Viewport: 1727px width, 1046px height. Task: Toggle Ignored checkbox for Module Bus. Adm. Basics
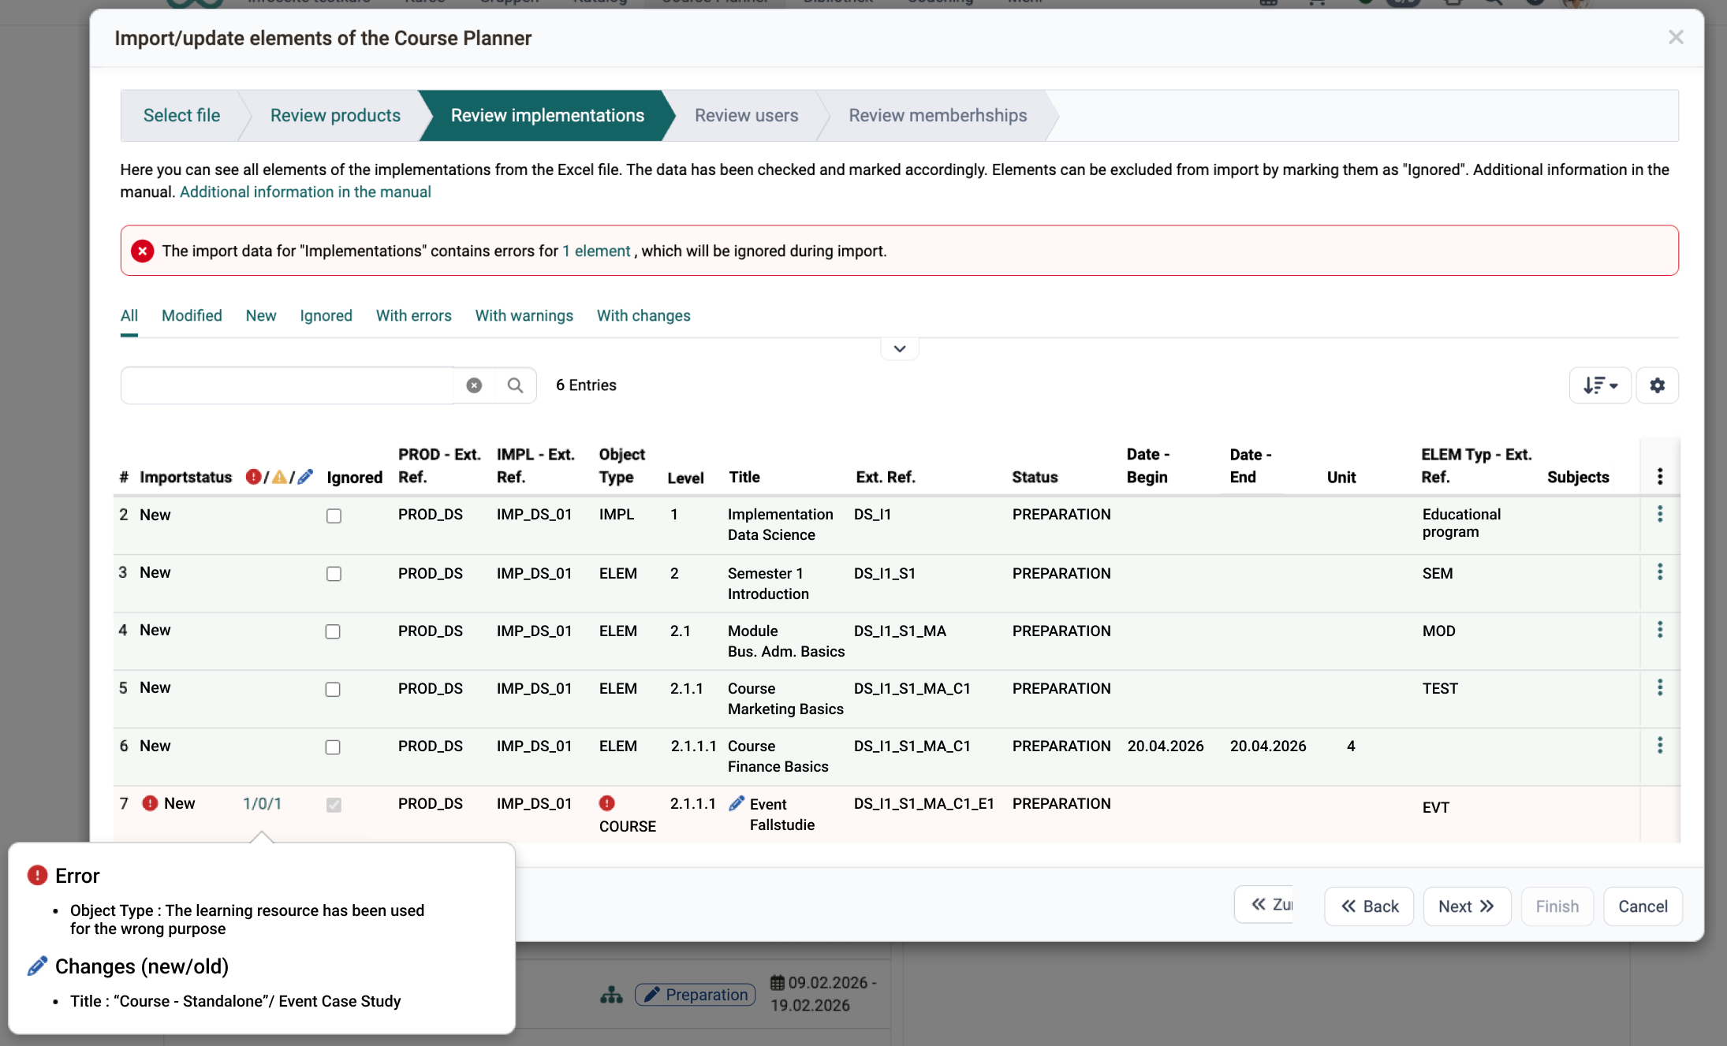pyautogui.click(x=333, y=631)
